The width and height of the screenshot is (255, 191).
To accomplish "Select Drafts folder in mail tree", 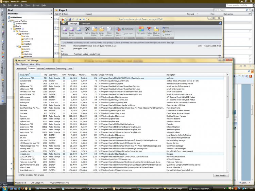I will tap(18, 26).
